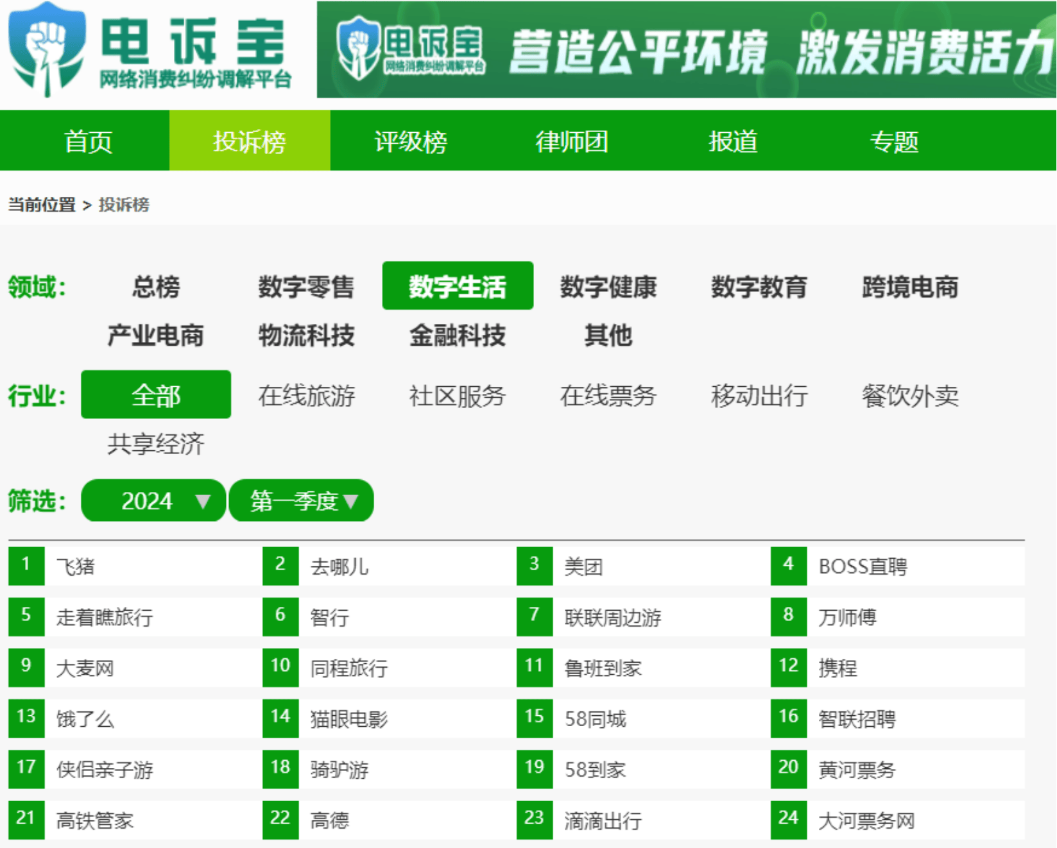The height and width of the screenshot is (848, 1057).
Task: Click the 电诉宝 shield logo icon
Action: click(x=47, y=49)
